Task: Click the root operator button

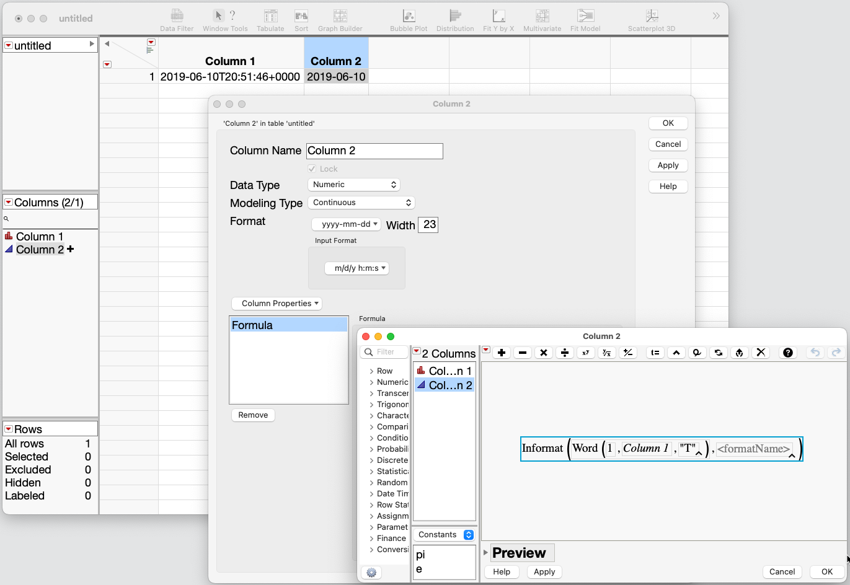Action: coord(607,353)
